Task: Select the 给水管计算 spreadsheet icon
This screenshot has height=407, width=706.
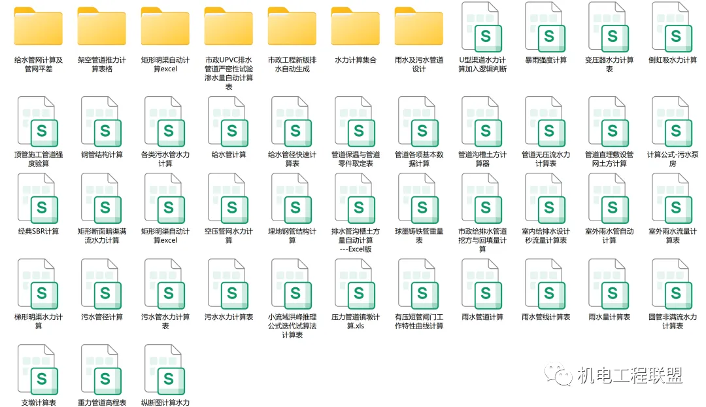Action: pyautogui.click(x=229, y=122)
